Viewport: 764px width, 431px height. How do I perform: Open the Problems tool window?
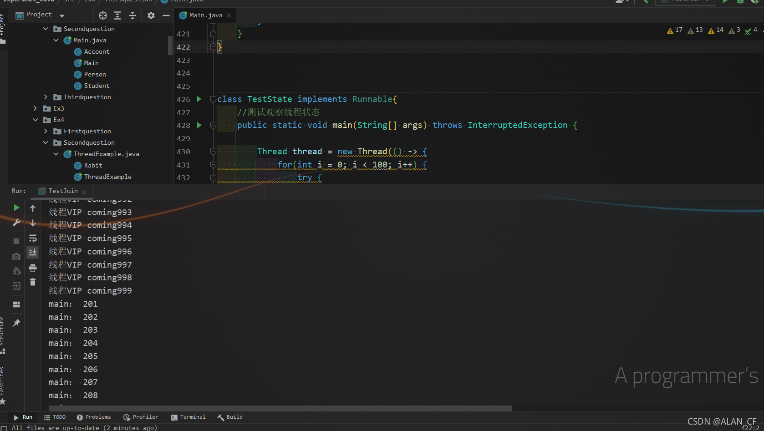pos(94,417)
